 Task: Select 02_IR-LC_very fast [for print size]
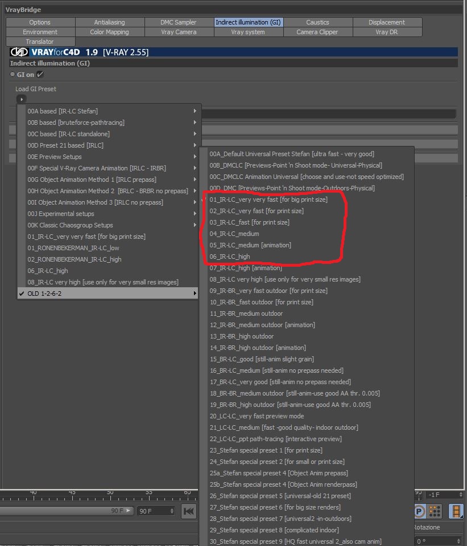[307, 211]
